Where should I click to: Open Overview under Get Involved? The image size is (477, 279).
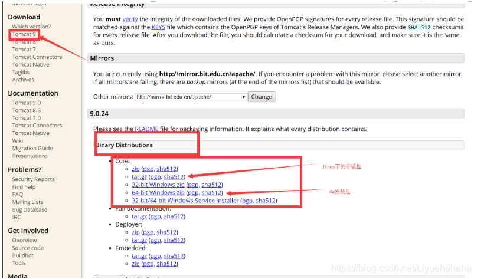24,240
